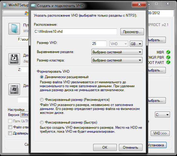Expand the Выравнивание раздела dropdown
The image size is (177, 156).
(x=117, y=52)
